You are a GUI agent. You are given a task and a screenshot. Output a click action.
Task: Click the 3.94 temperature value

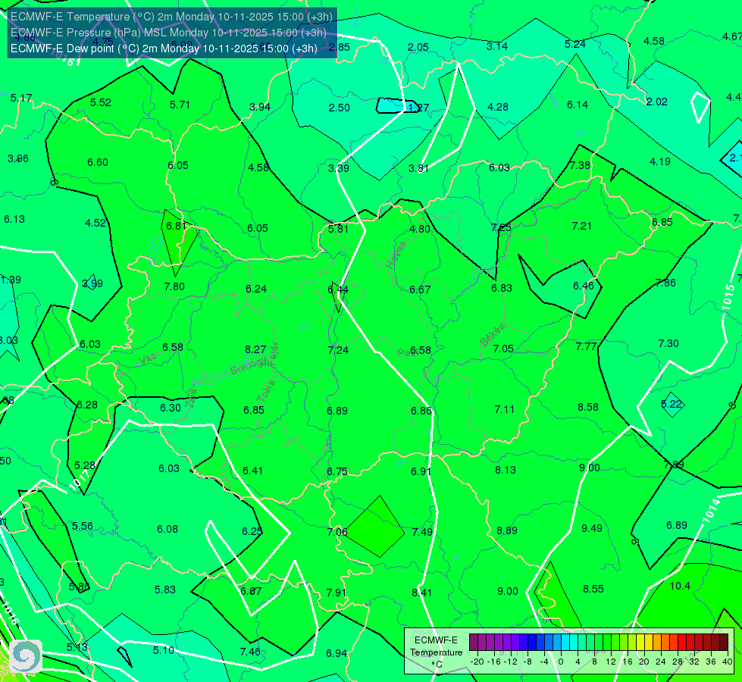[x=260, y=107]
